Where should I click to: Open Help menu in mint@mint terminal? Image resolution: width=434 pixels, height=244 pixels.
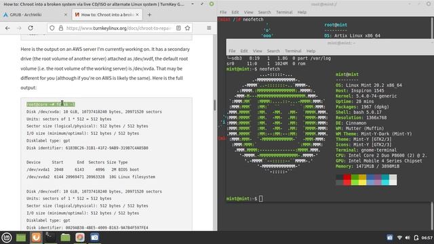click(x=311, y=51)
